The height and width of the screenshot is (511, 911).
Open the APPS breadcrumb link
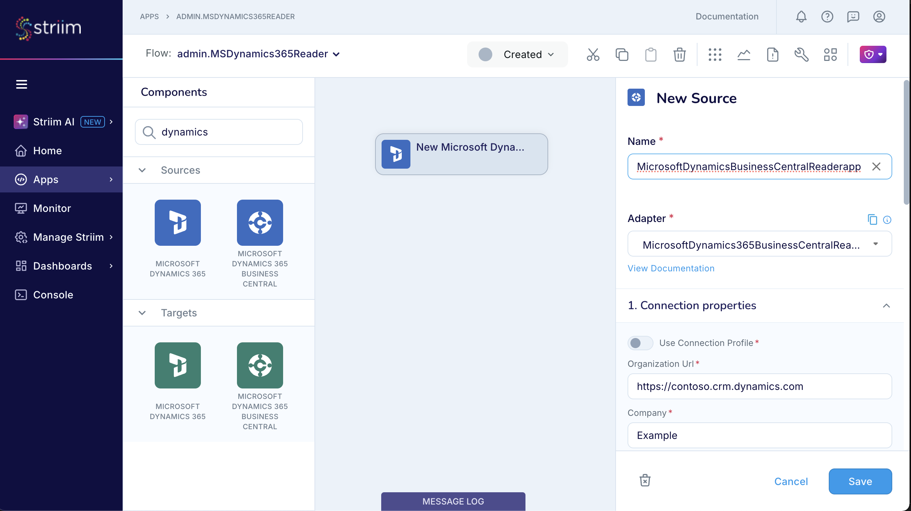click(150, 17)
